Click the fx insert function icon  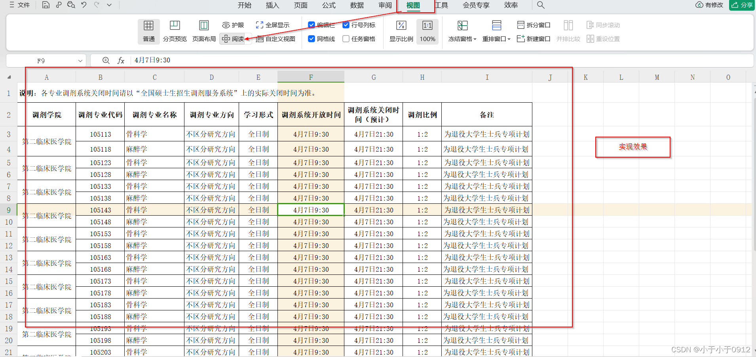(x=121, y=60)
